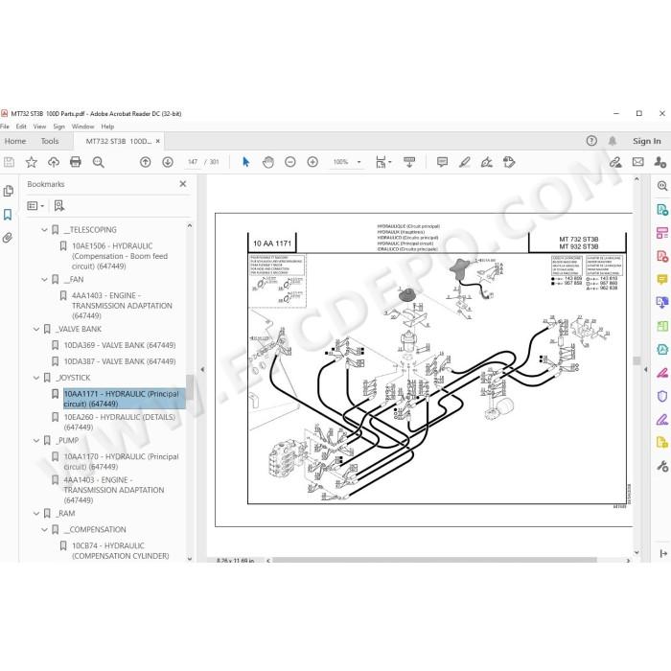Image resolution: width=671 pixels, height=671 pixels.
Task: Add a comment with the speech bubble icon
Action: click(442, 162)
